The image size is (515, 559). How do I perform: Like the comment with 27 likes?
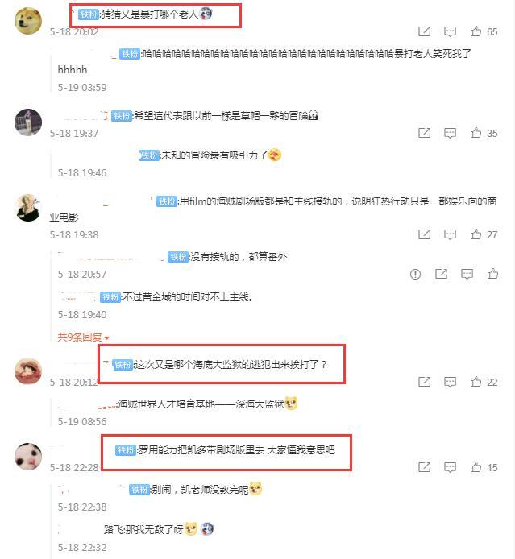[x=476, y=234]
